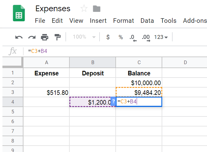
Task: Format as currency with dollar icon
Action: coord(108,37)
